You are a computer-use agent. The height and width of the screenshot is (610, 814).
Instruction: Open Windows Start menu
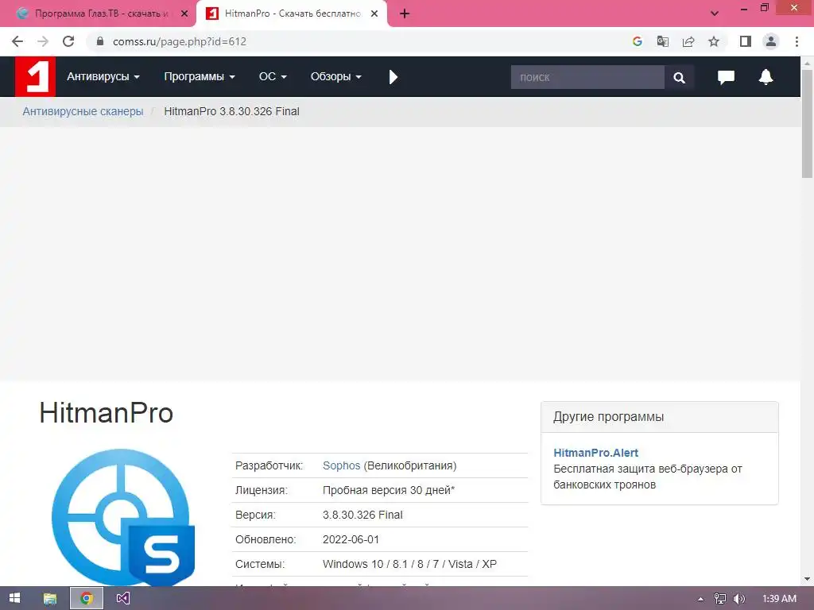click(x=14, y=598)
